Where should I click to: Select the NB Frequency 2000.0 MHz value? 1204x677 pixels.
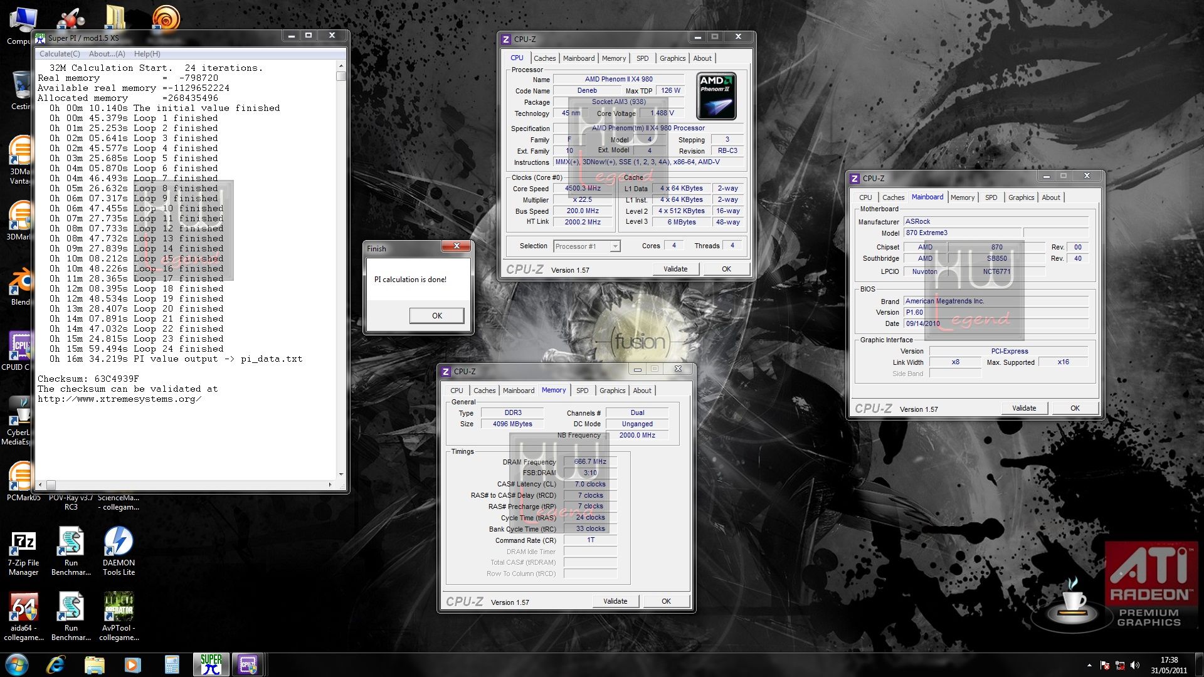637,436
